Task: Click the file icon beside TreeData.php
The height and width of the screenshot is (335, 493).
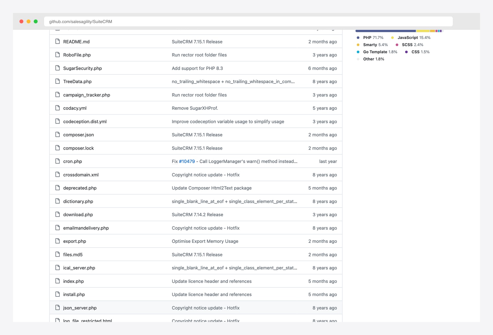Action: [x=57, y=81]
